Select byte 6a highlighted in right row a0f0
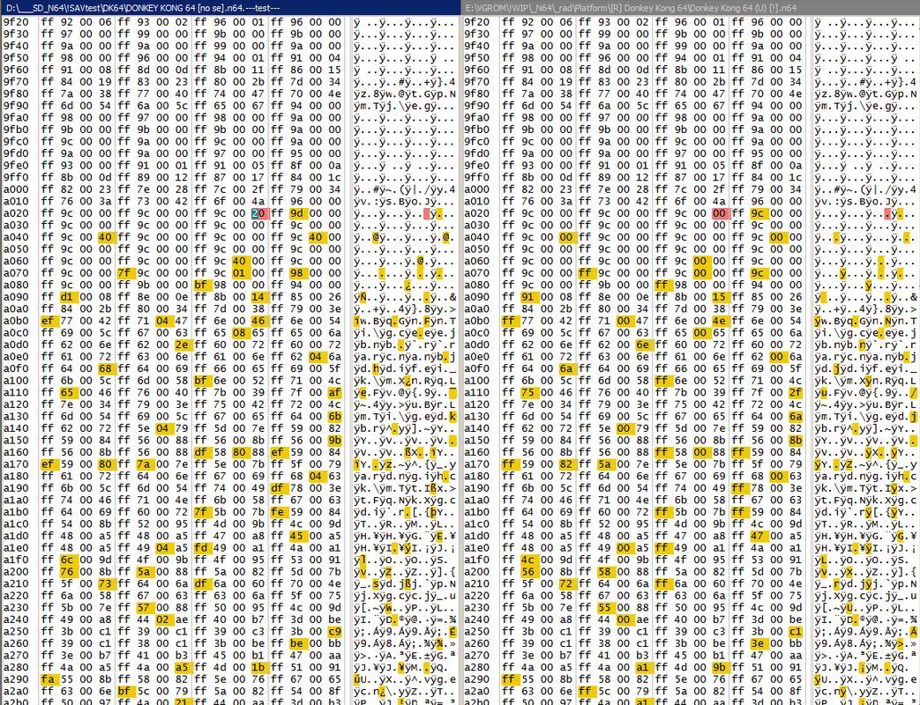Viewport: 920px width, 705px height. click(565, 369)
